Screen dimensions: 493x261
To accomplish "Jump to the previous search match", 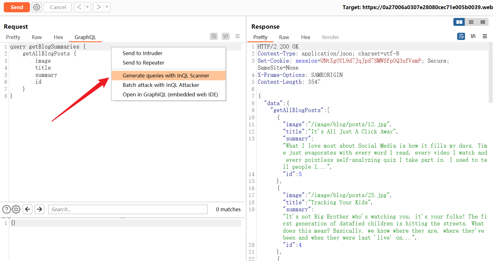I will (x=28, y=209).
